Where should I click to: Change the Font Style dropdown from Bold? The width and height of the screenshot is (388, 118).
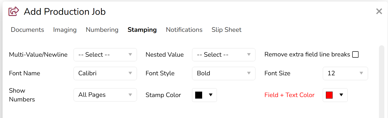[x=224, y=73]
